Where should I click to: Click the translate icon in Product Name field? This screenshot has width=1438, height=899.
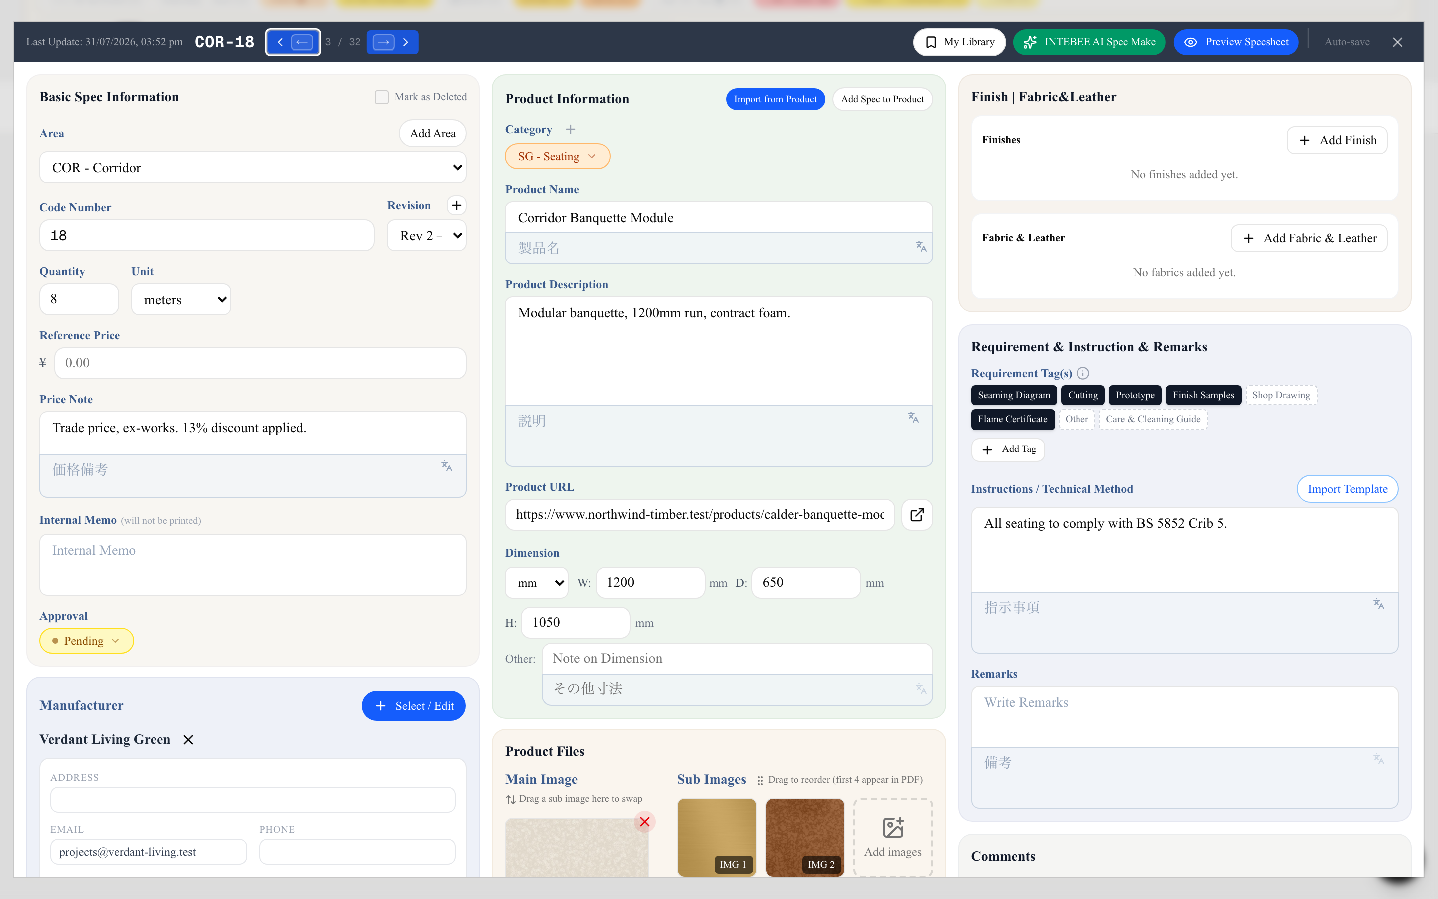point(920,246)
